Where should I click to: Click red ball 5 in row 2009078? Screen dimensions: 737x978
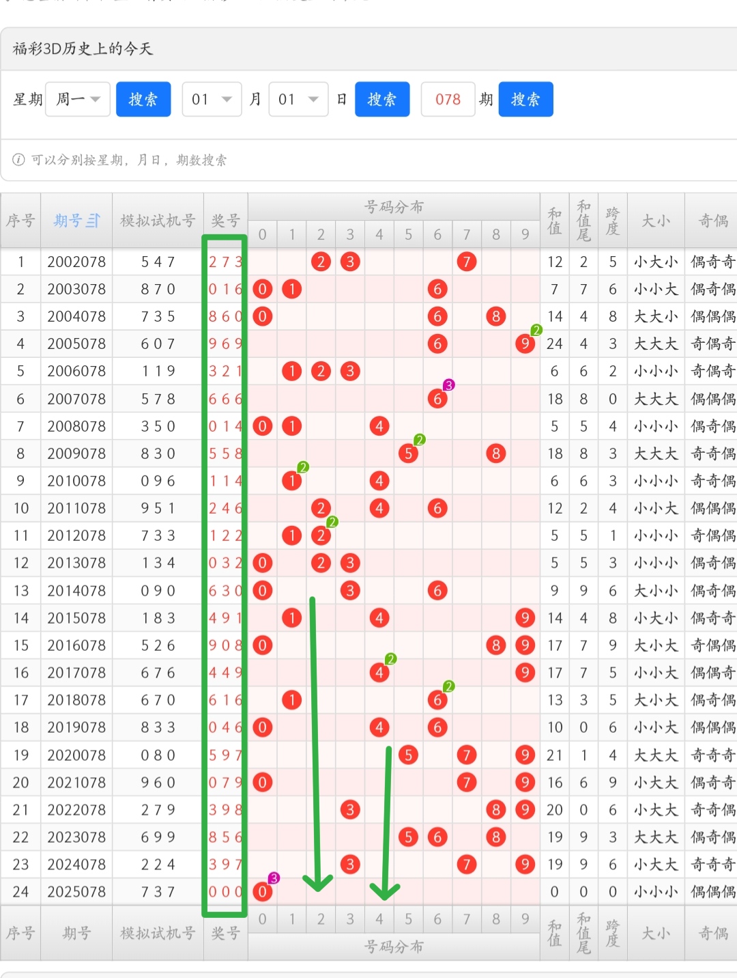[408, 453]
